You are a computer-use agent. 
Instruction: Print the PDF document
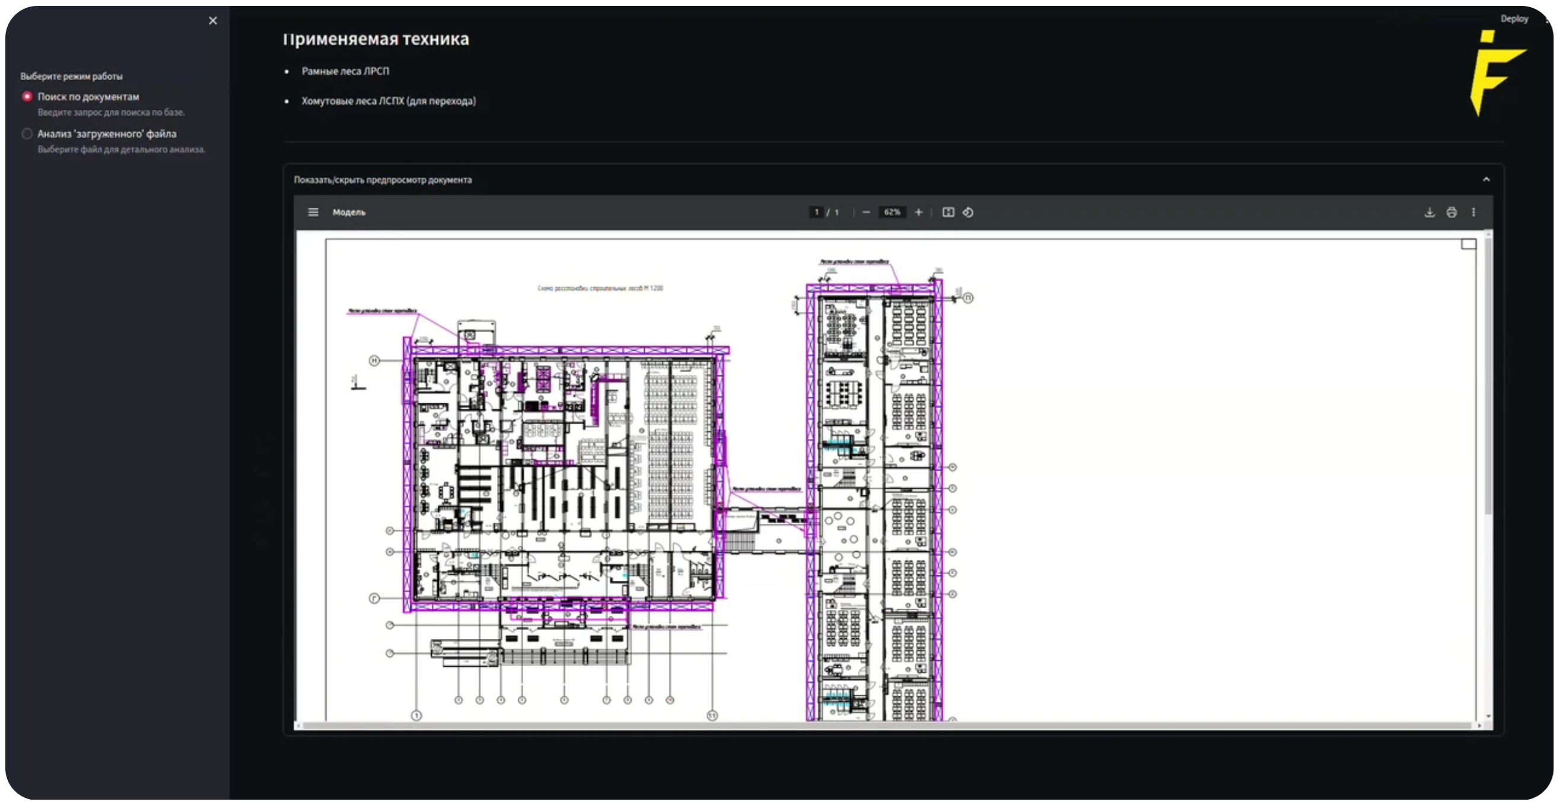click(x=1451, y=212)
